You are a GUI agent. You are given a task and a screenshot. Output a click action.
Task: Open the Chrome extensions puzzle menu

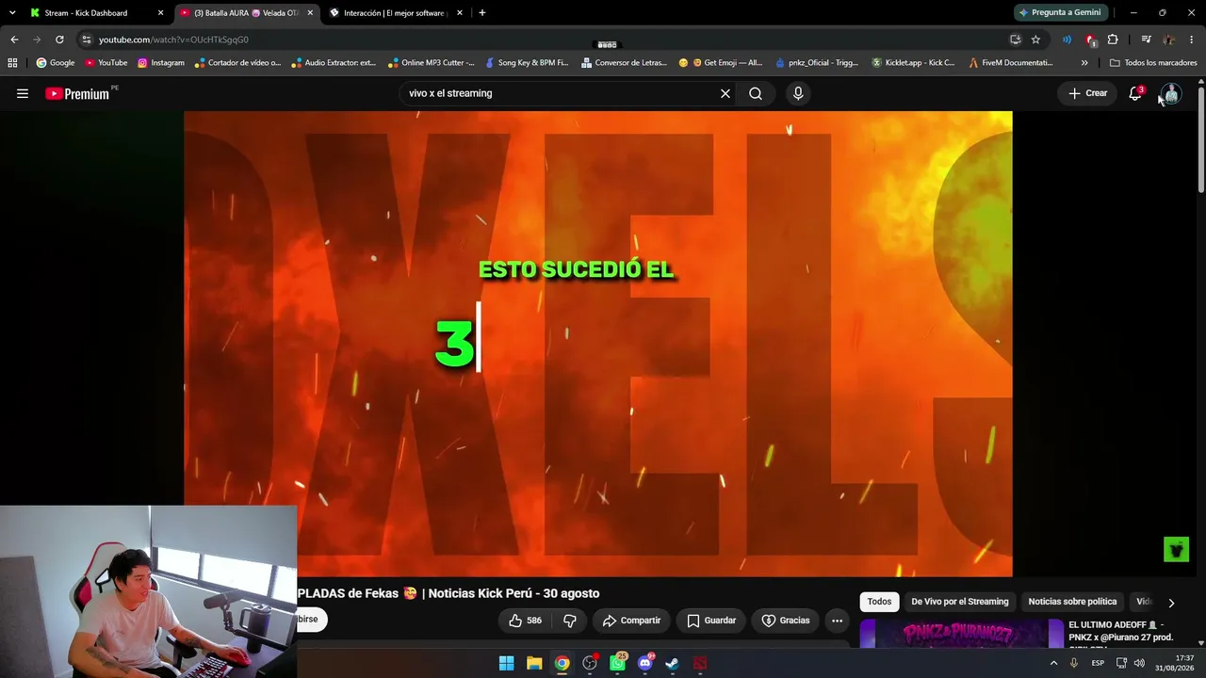(1113, 40)
